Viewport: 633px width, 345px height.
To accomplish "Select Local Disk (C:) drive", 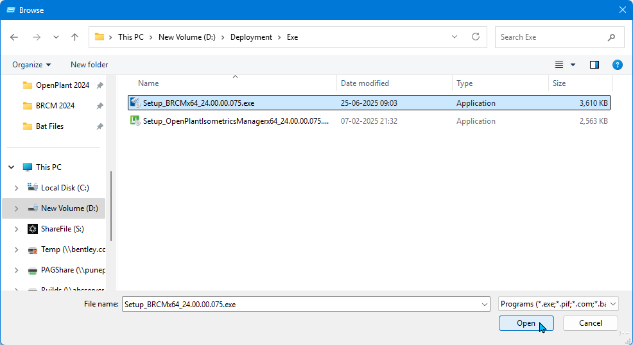I will coord(65,187).
